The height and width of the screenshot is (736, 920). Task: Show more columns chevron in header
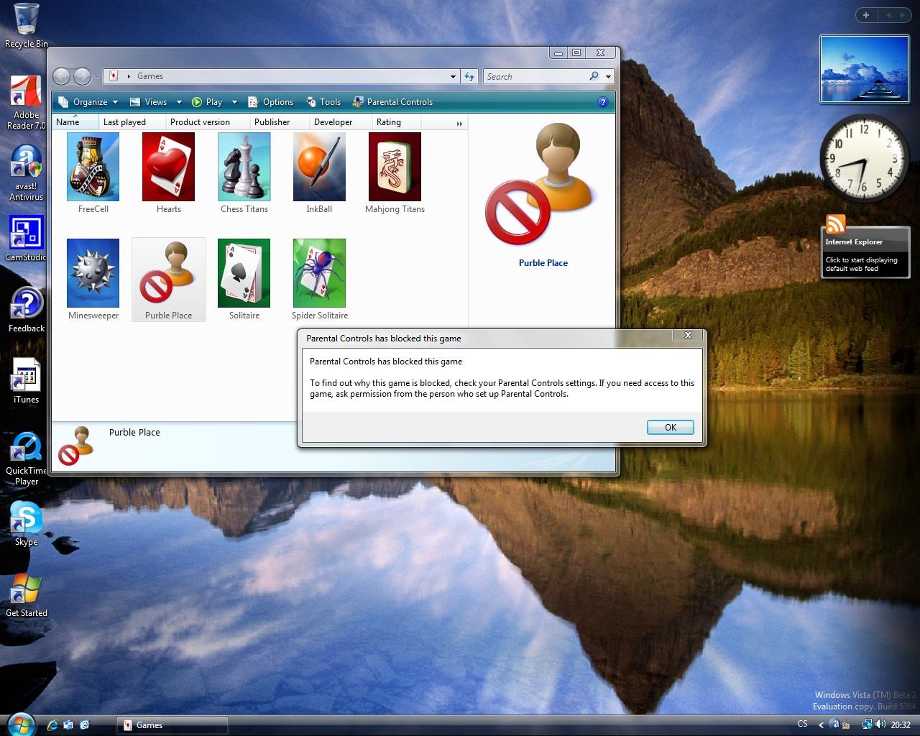pos(459,124)
